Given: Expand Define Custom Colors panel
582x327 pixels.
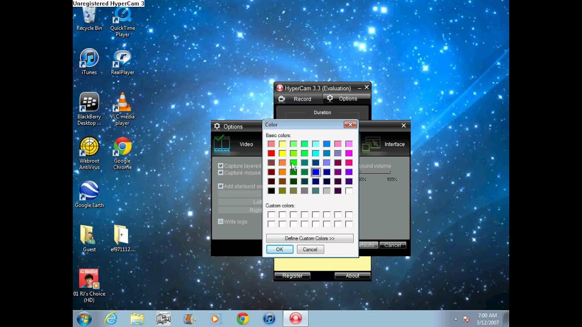Looking at the screenshot, I should [310, 238].
